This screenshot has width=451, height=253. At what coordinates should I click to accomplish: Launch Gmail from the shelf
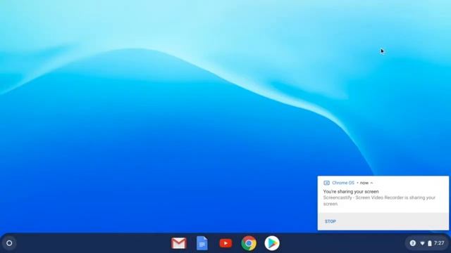[179, 243]
